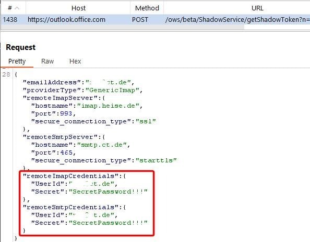Click the remoteSmtpCredentials Secret value

[108, 223]
